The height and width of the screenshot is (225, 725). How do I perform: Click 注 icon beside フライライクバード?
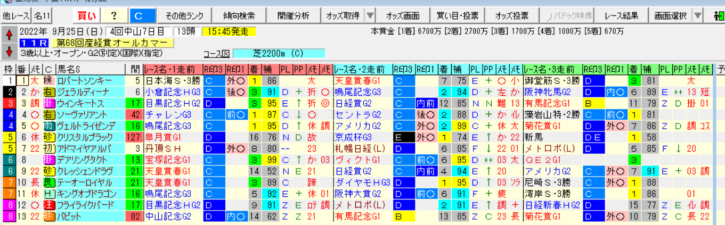[48, 205]
